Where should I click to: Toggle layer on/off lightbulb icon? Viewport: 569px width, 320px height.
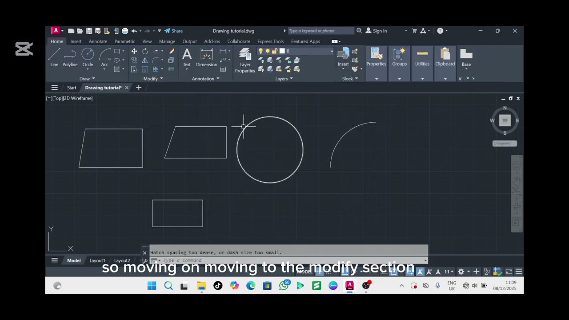point(261,51)
